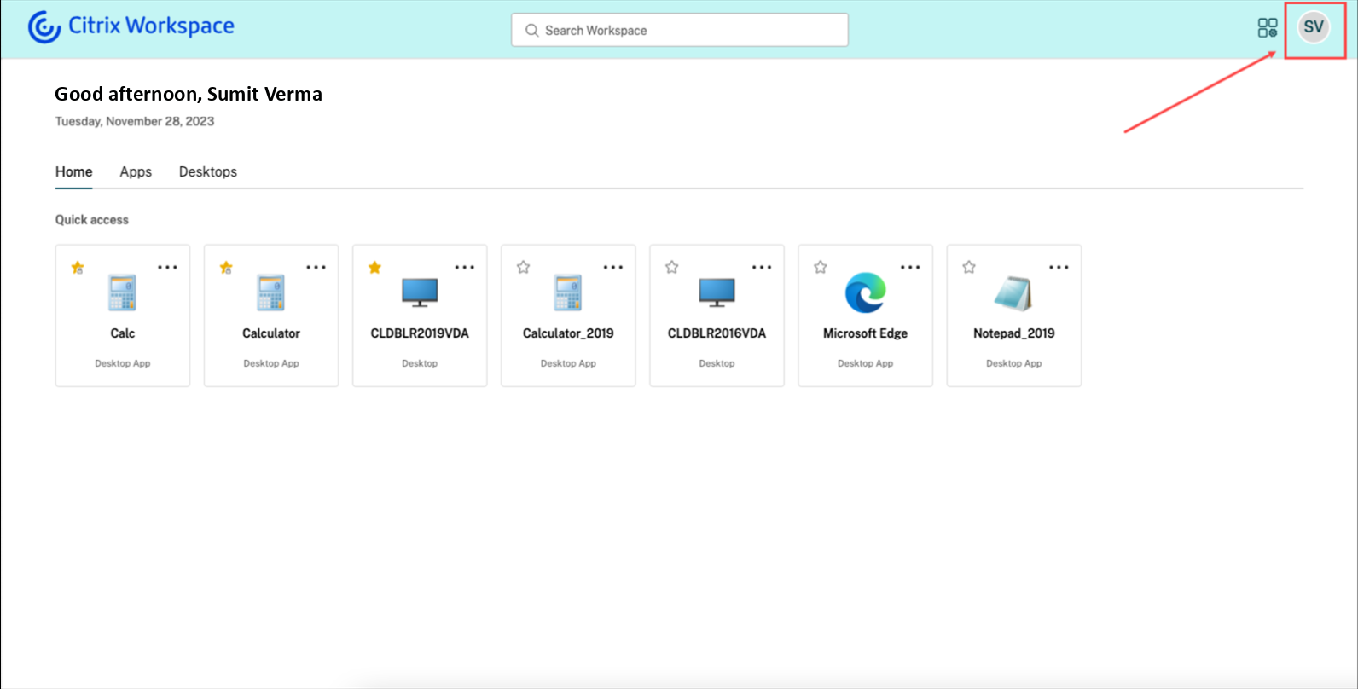The height and width of the screenshot is (689, 1358).
Task: Launch the CLDBLR2019VDA desktop icon
Action: coord(420,292)
